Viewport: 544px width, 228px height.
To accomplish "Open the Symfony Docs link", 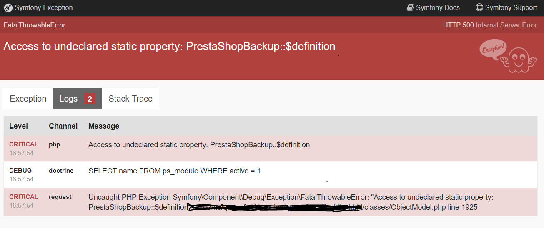I will (434, 8).
